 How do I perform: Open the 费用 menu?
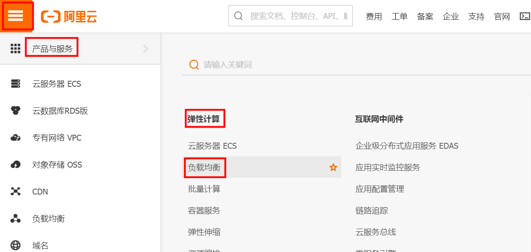pyautogui.click(x=374, y=16)
